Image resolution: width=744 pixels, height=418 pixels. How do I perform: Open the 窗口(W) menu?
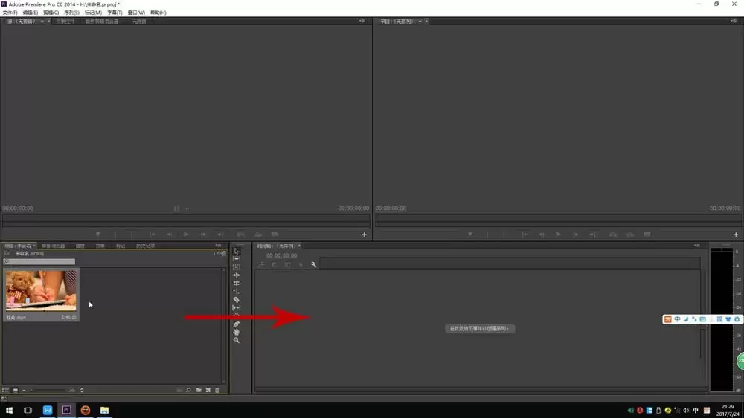point(136,13)
